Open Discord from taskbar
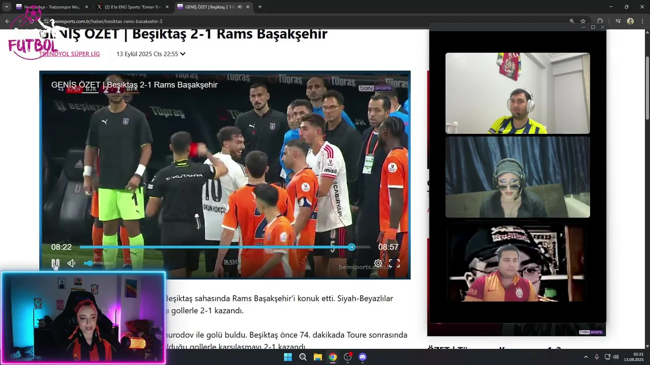 point(363,357)
